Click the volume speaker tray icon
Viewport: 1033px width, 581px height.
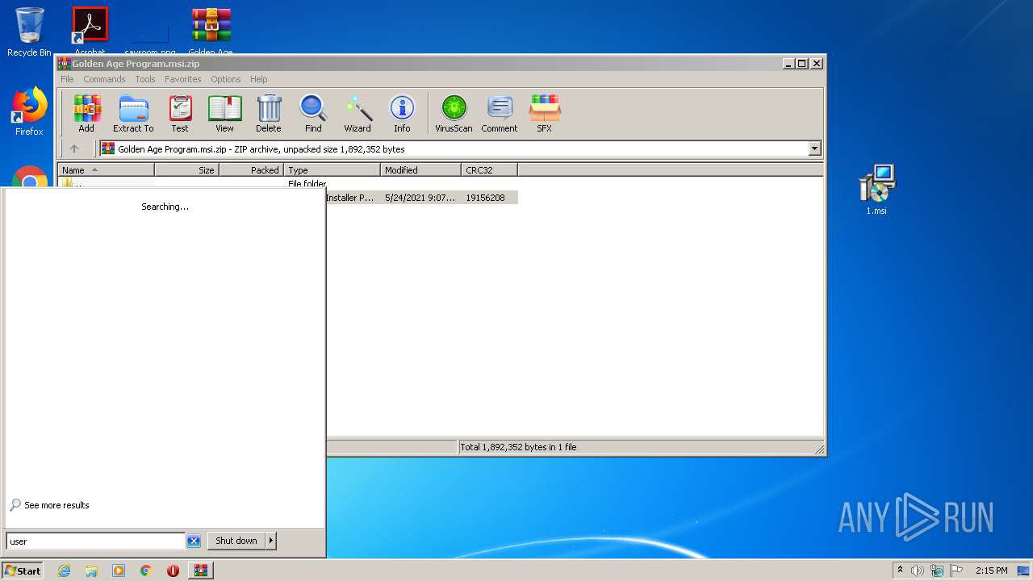coord(918,571)
